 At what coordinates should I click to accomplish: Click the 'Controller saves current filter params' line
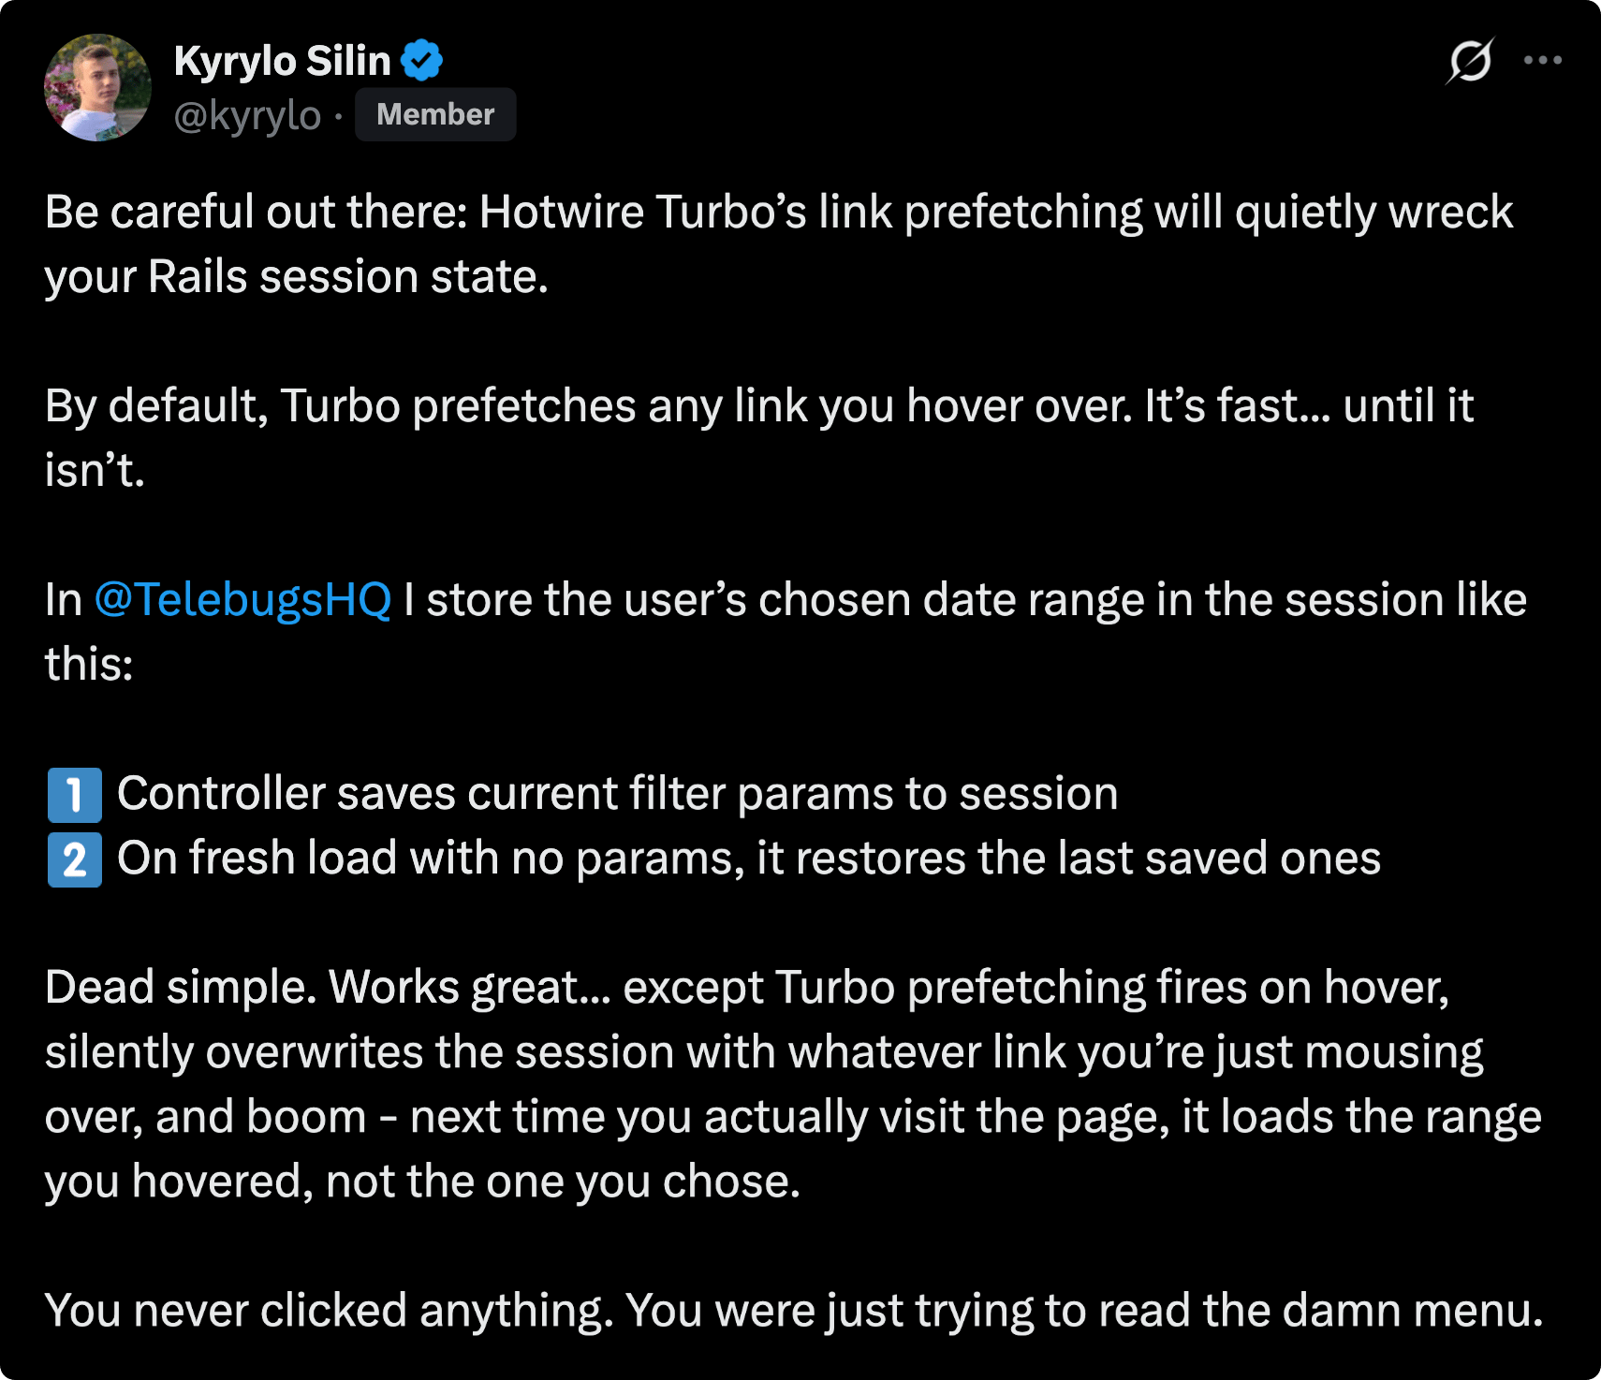[x=618, y=794]
